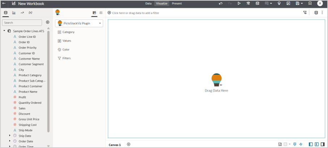
Task: Switch to the grammar layout tab icon
Action: coord(94,13)
